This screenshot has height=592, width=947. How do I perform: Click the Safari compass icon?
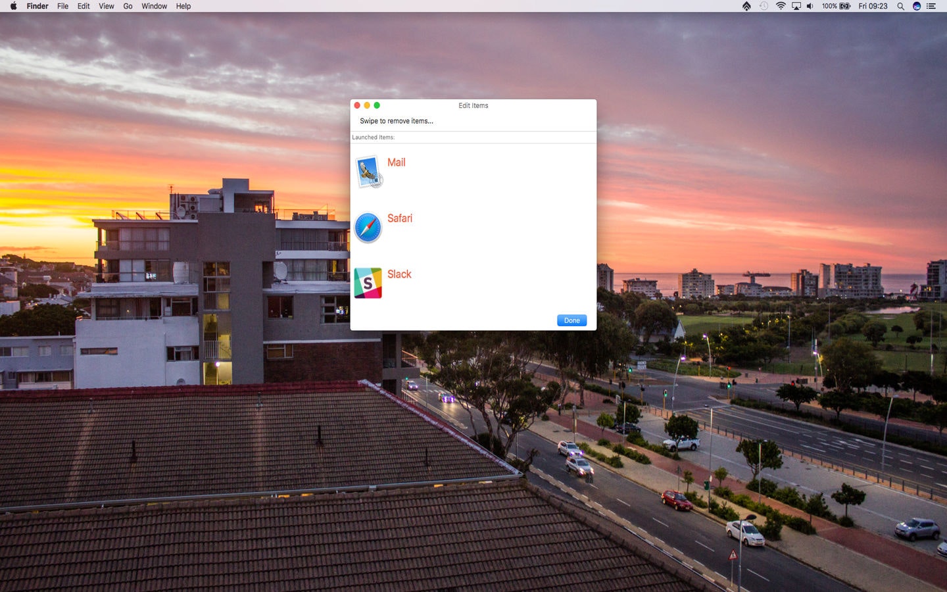tap(368, 228)
